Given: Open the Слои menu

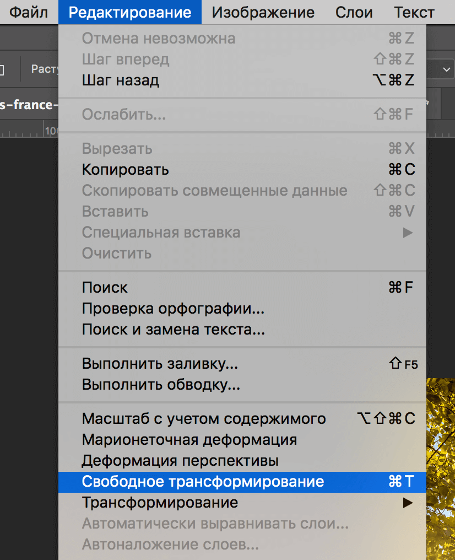Looking at the screenshot, I should (354, 12).
